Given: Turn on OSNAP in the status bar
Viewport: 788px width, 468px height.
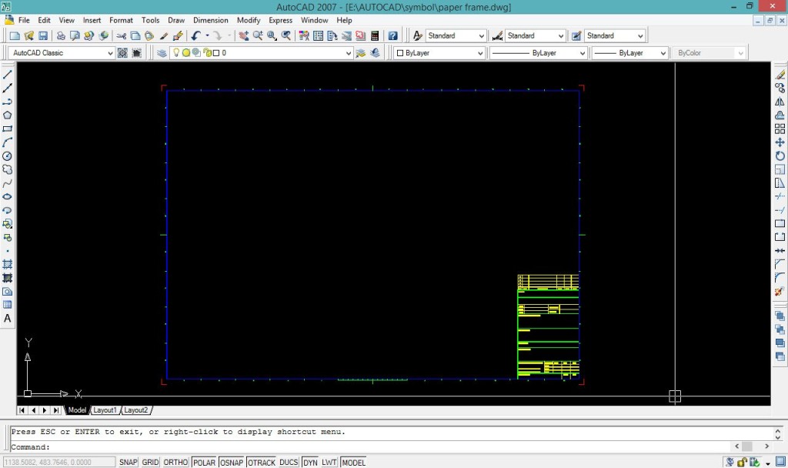Looking at the screenshot, I should [231, 462].
